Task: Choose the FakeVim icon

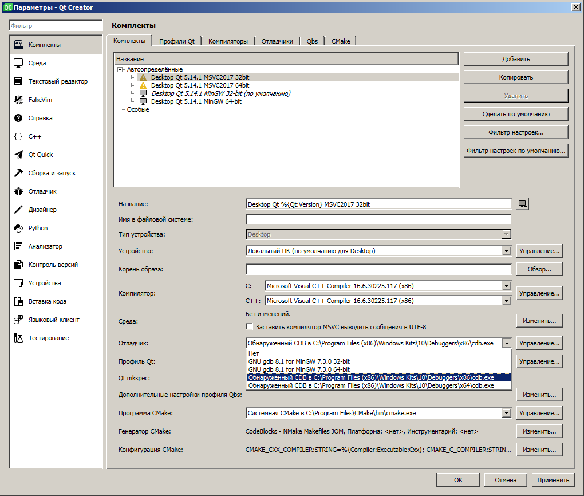Action: [x=18, y=100]
